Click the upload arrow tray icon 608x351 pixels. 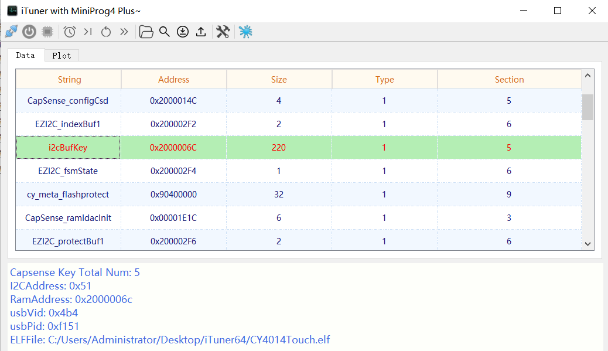[201, 32]
